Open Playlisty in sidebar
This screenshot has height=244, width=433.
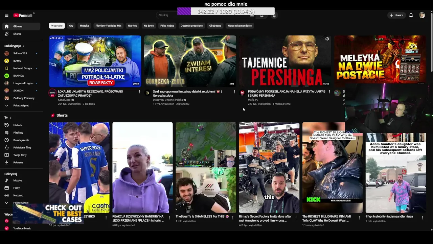click(x=21, y=133)
